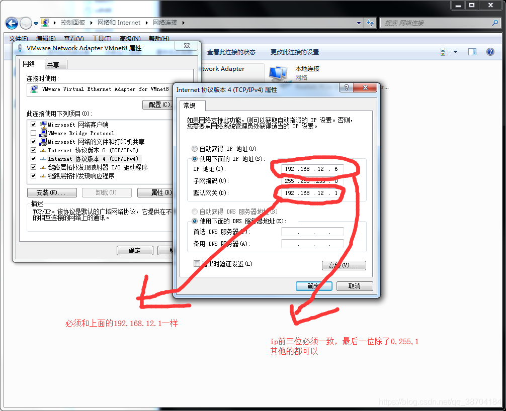The width and height of the screenshot is (506, 411).
Task: Open the 高级(N) menu
Action: tap(130, 38)
